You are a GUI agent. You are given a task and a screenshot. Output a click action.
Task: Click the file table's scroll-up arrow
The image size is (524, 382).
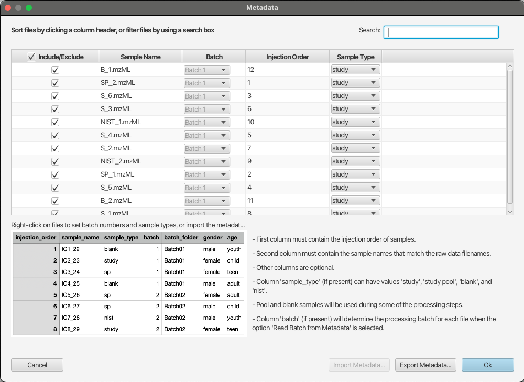tap(510, 66)
